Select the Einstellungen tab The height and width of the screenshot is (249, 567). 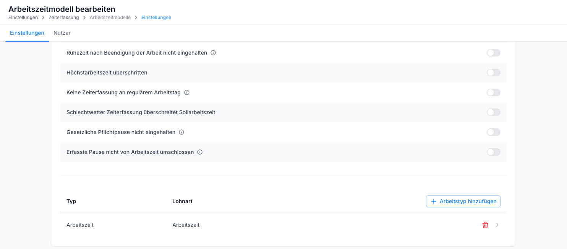[x=27, y=33]
